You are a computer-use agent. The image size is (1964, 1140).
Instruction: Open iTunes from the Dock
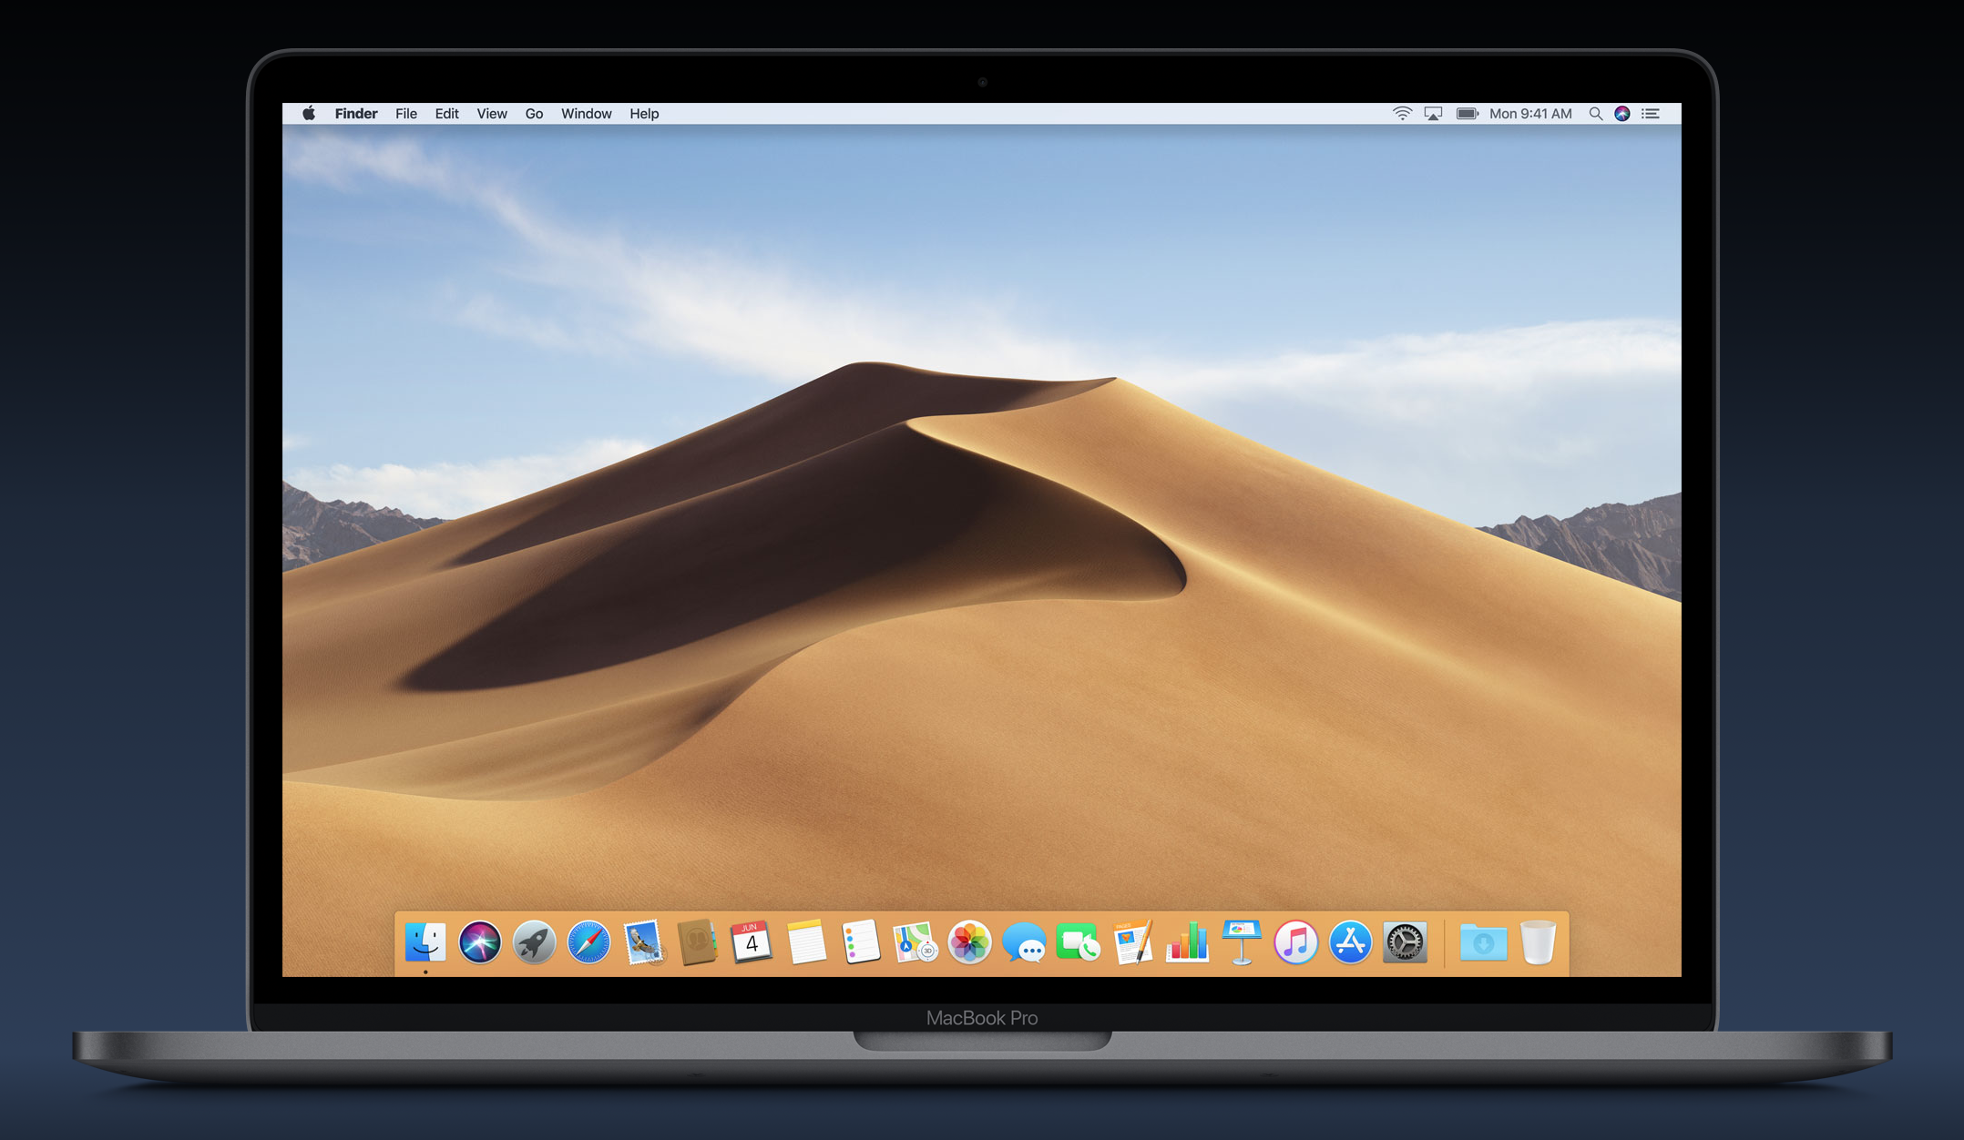click(x=1295, y=942)
